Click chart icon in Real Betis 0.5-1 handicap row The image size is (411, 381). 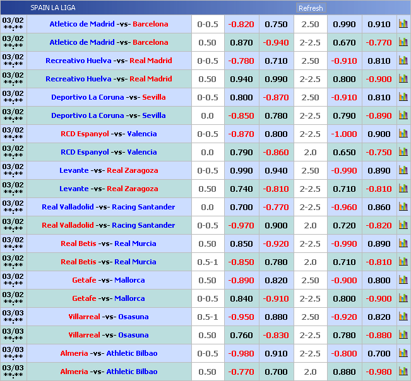coord(403,262)
